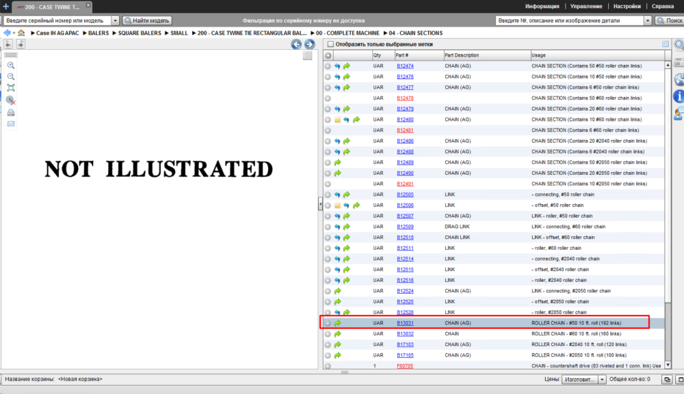Open part link B13031
This screenshot has height=394, width=684.
coord(405,324)
